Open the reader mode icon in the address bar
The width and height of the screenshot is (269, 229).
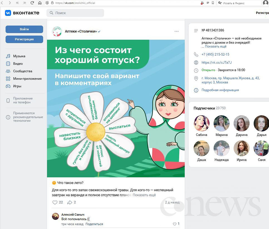click(x=208, y=3)
